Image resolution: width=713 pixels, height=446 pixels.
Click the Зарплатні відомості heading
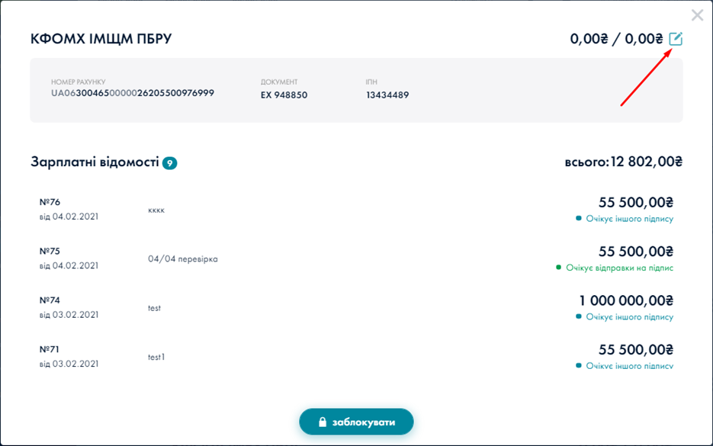(95, 162)
